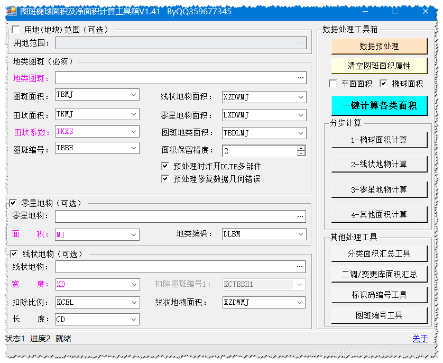The width and height of the screenshot is (443, 363).
Task: Click the 进度2 status bar label
Action: pos(40,339)
